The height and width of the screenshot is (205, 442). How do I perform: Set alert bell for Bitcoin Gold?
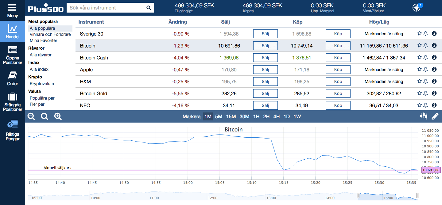[x=425, y=93]
